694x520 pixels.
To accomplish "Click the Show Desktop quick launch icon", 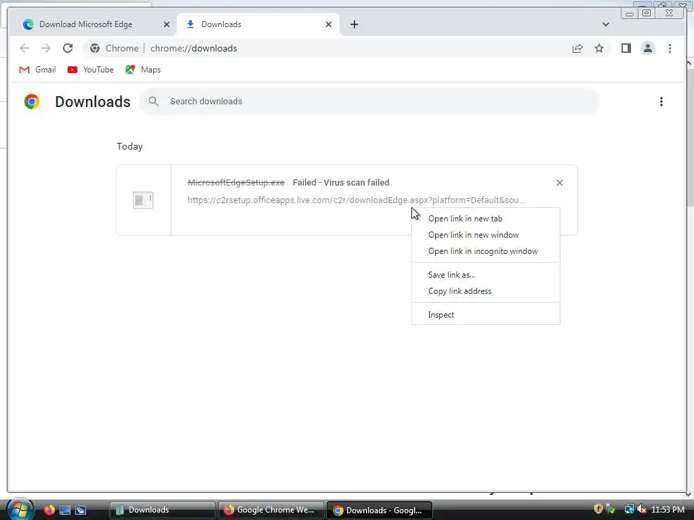I will (65, 510).
